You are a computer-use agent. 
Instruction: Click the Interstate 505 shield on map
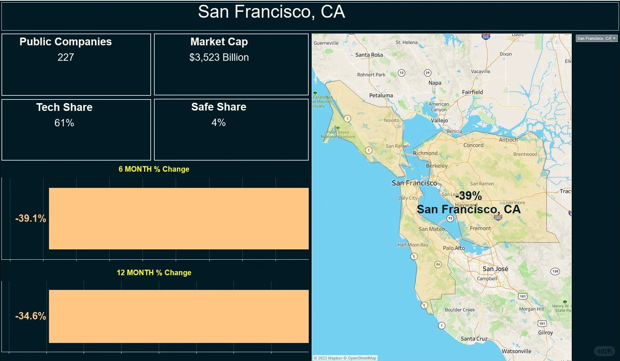pyautogui.click(x=486, y=37)
